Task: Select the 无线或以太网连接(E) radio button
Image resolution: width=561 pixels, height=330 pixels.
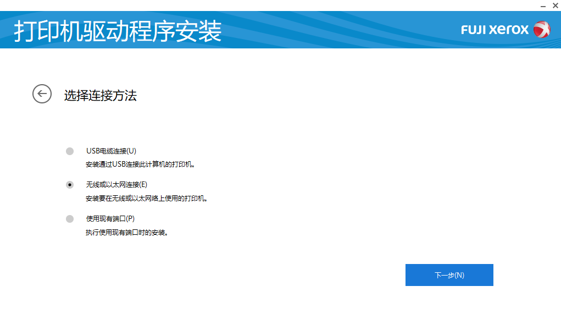Action: [x=69, y=185]
